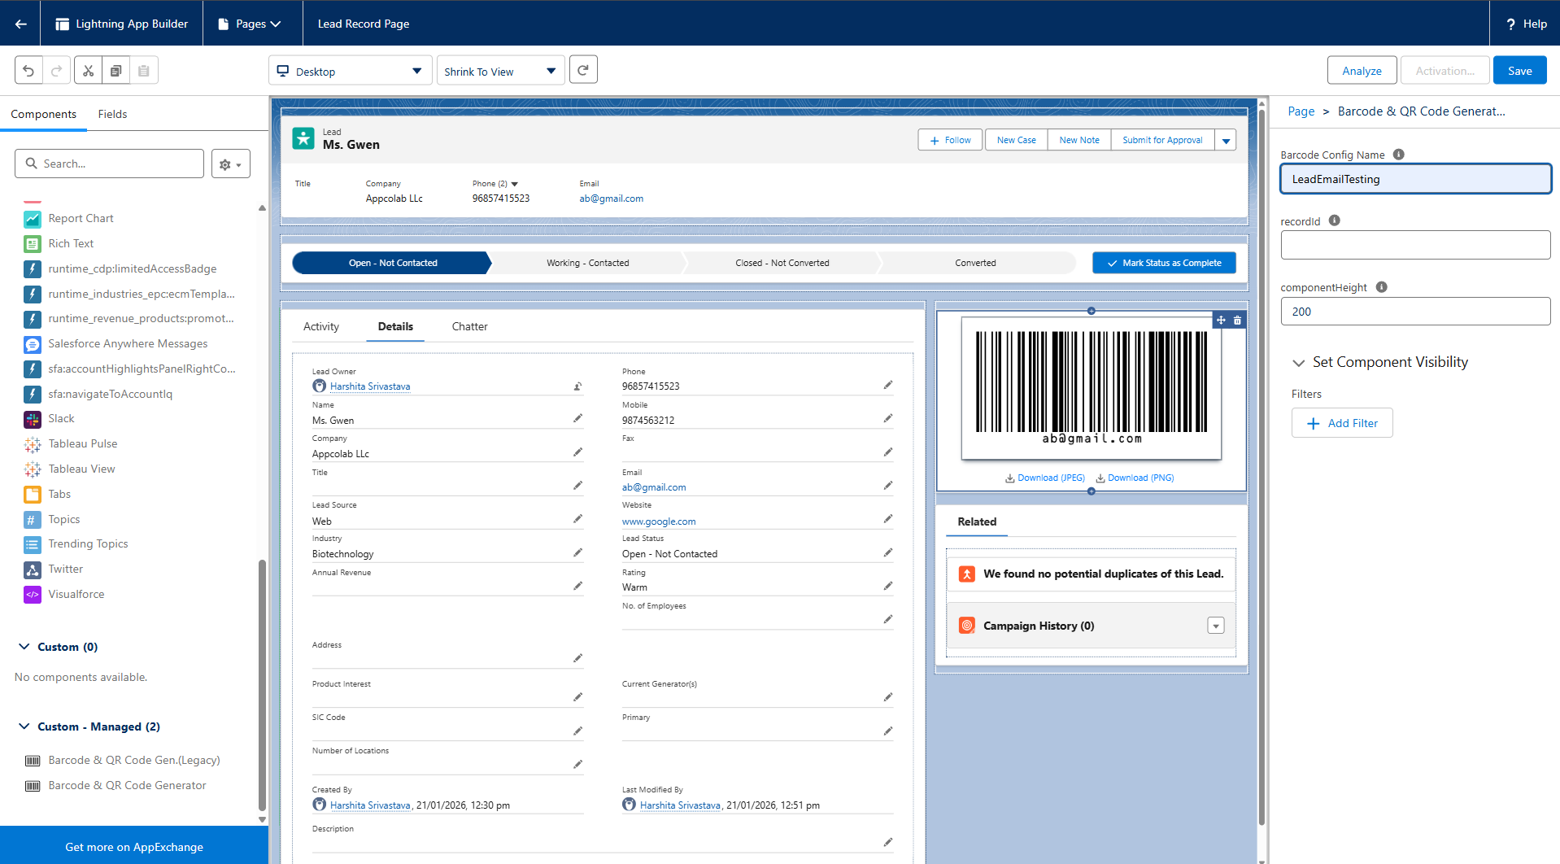Click the Analyze button
The height and width of the screenshot is (864, 1560).
tap(1361, 71)
